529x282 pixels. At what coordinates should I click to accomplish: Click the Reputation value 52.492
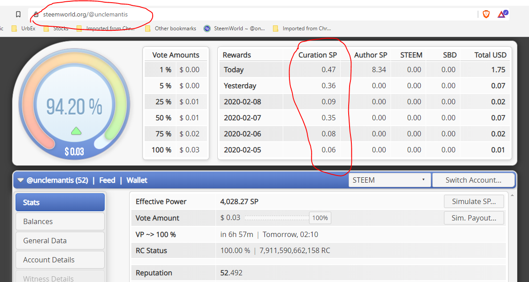click(231, 273)
